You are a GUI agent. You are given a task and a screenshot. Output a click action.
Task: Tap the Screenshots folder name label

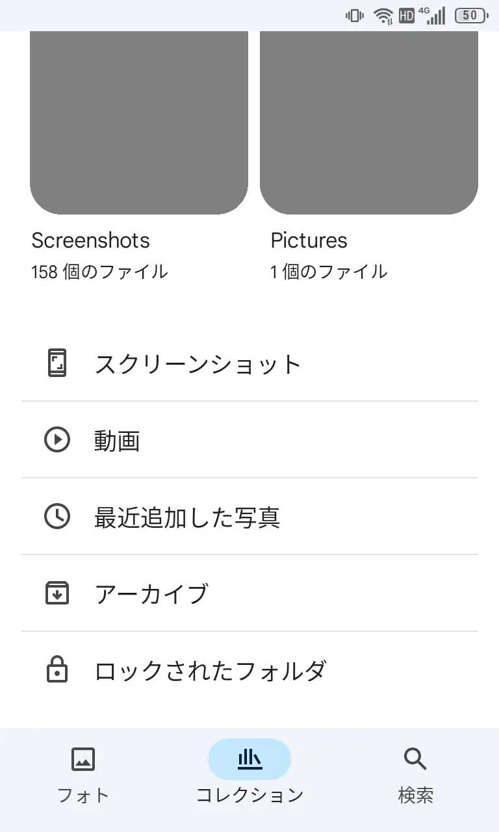pos(91,240)
